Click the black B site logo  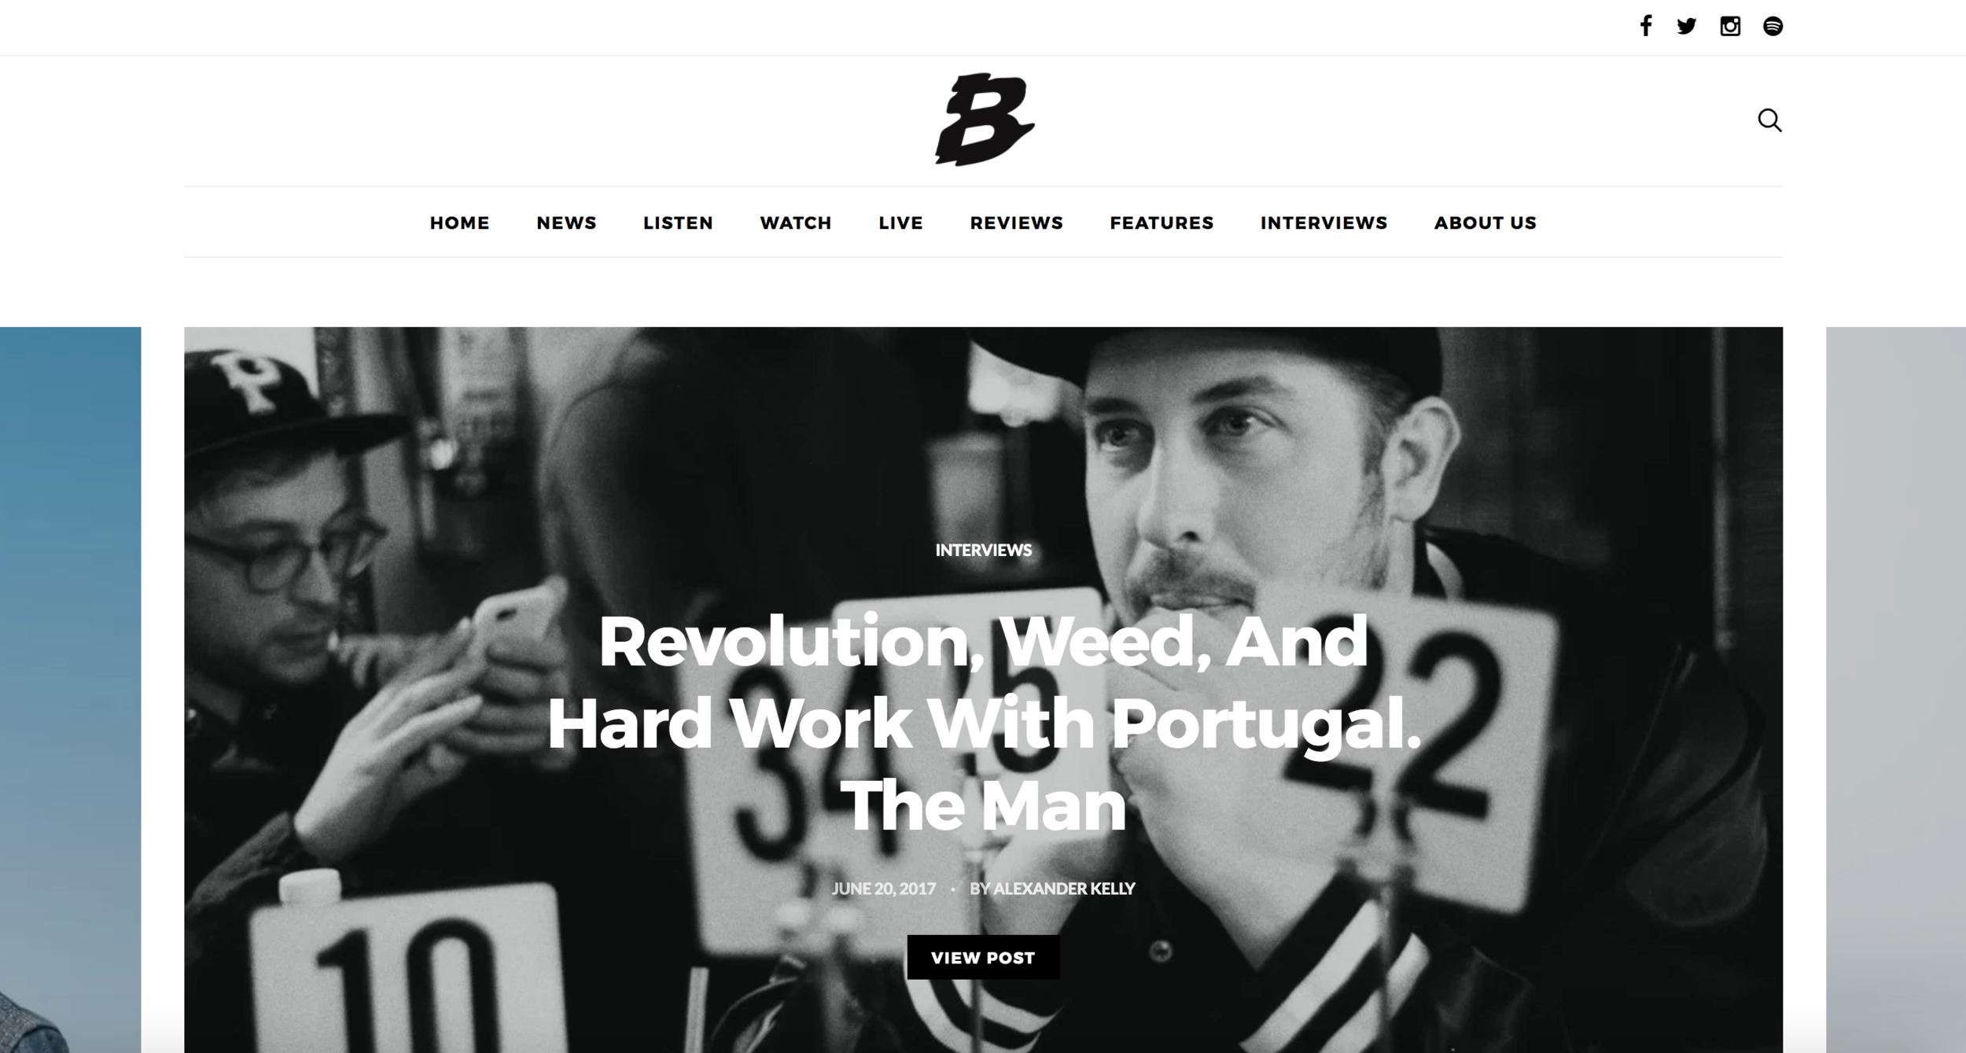click(x=984, y=120)
